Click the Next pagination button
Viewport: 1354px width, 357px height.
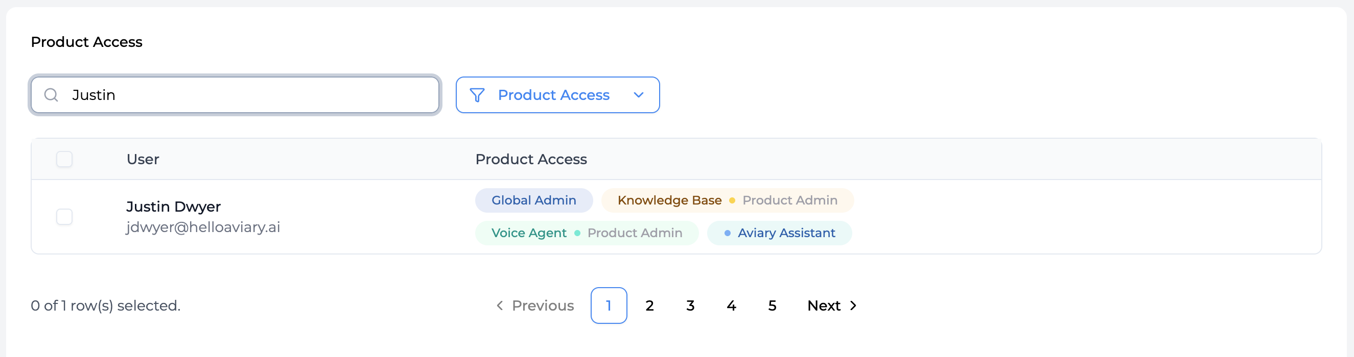click(824, 305)
